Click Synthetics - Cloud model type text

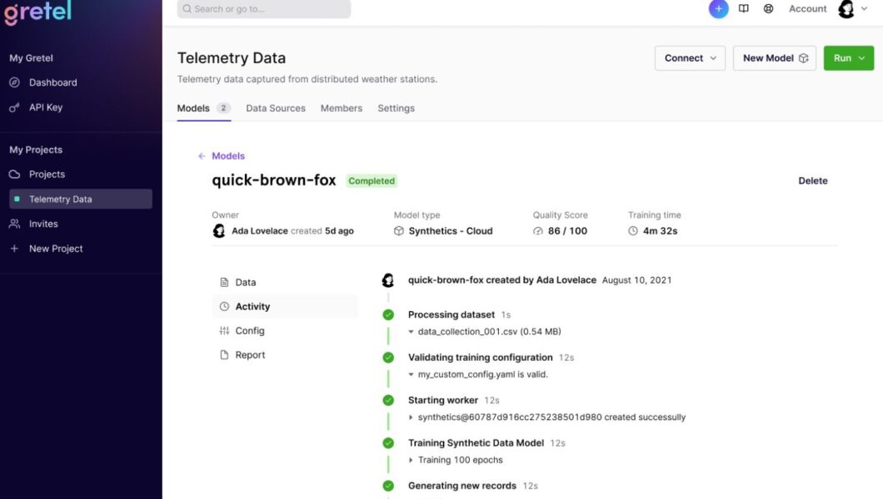(451, 231)
